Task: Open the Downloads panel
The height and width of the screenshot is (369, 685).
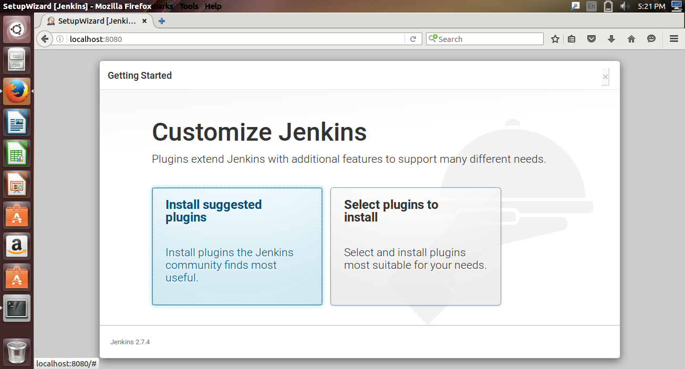Action: pyautogui.click(x=611, y=38)
